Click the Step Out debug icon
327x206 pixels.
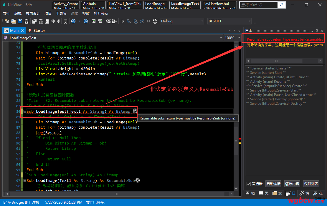[142, 21]
